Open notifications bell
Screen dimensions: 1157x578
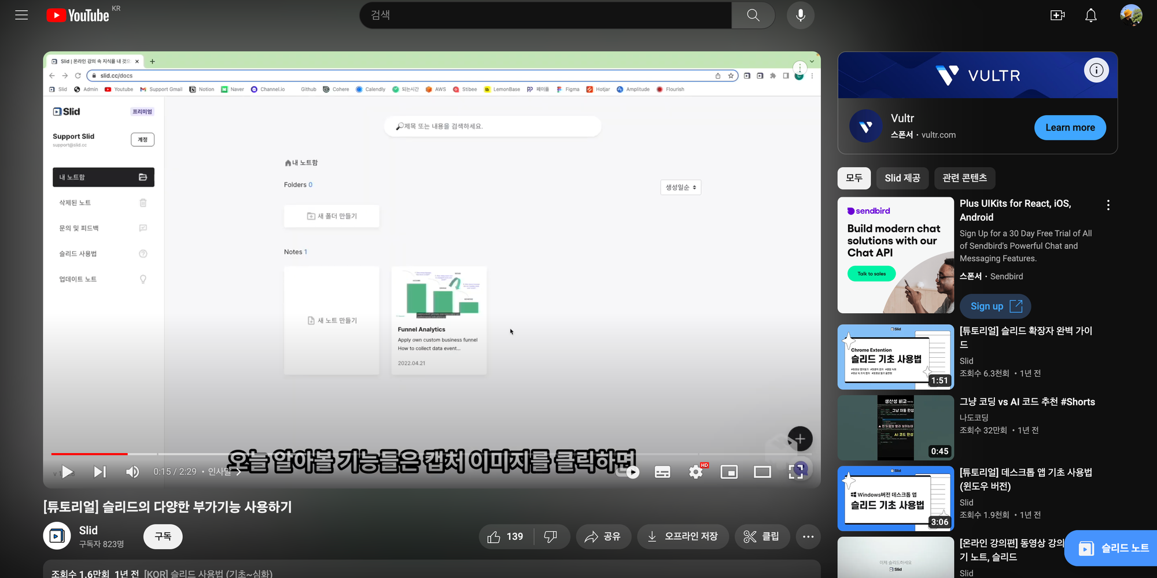1090,15
